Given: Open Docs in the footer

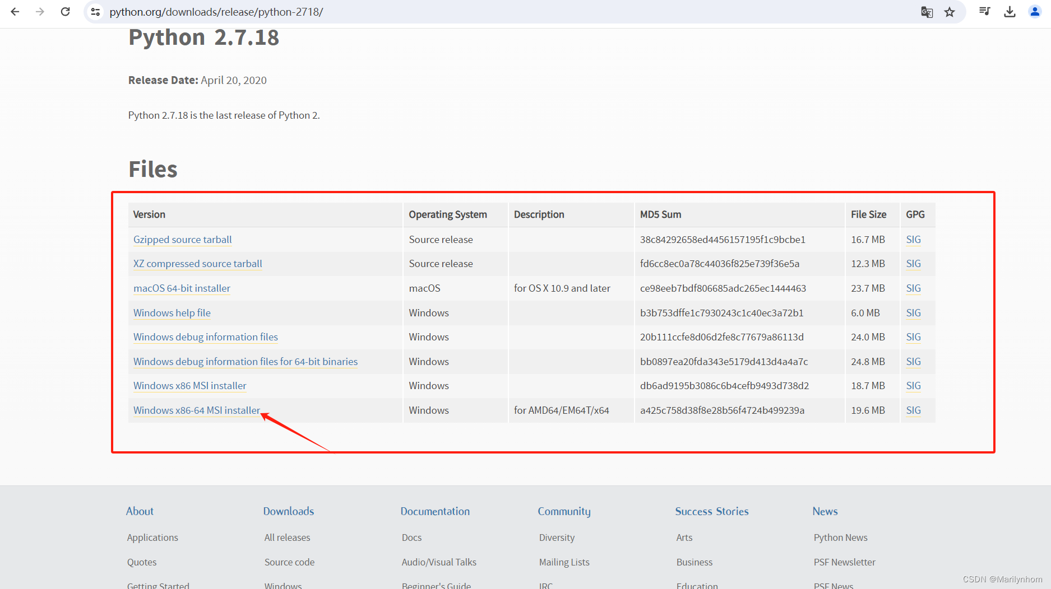Looking at the screenshot, I should pos(411,537).
